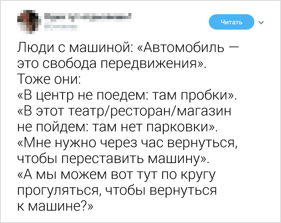Click the line 'прогуляться, чтобы вернуться'
281x223 pixels.
[x=117, y=190]
